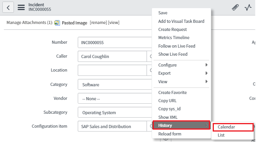Select Calendar from History submenu
This screenshot has height=142, width=256.
coord(233,127)
